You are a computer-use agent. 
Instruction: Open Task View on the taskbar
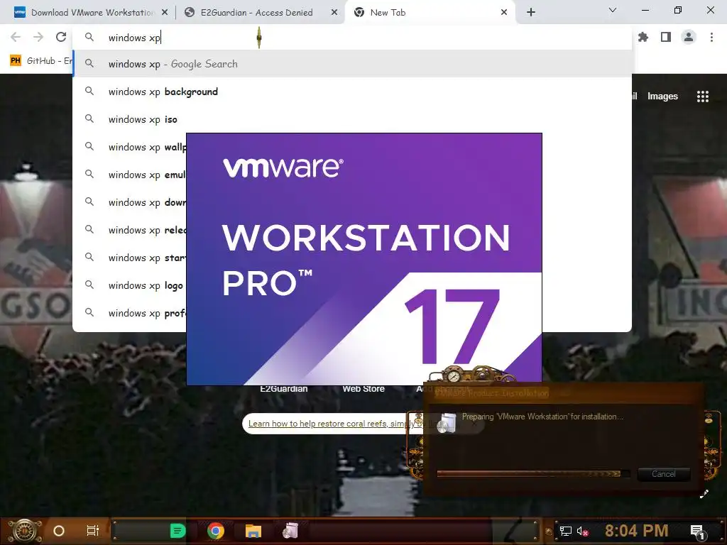pyautogui.click(x=93, y=531)
